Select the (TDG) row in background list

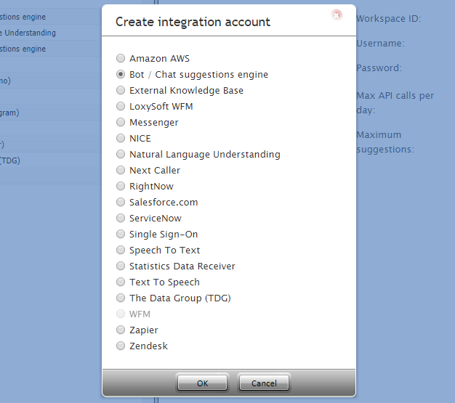tap(50, 160)
